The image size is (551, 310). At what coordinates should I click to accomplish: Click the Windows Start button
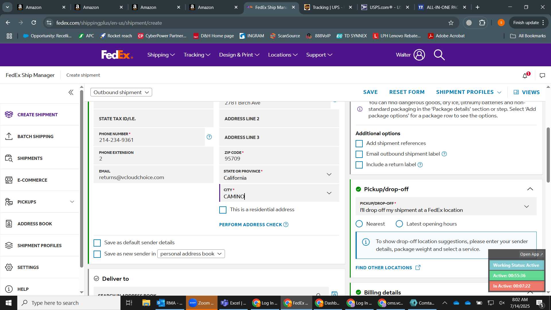(8, 303)
